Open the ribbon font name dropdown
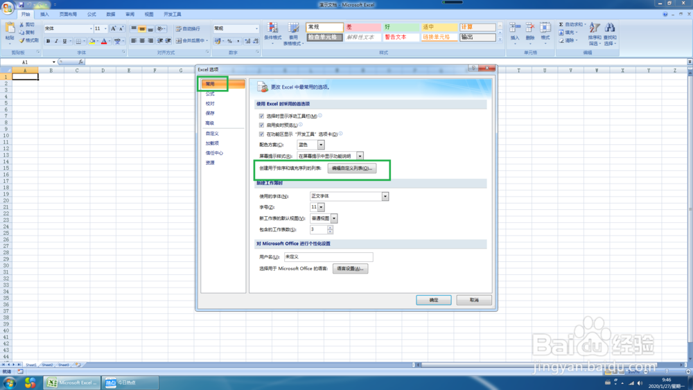 (x=91, y=28)
